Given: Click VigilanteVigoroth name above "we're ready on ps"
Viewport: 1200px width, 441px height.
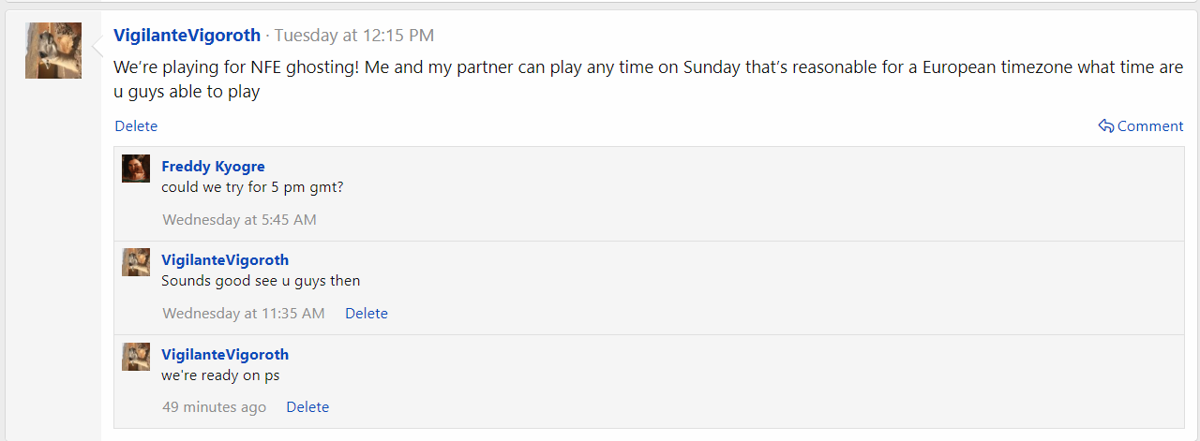Looking at the screenshot, I should click(x=225, y=355).
